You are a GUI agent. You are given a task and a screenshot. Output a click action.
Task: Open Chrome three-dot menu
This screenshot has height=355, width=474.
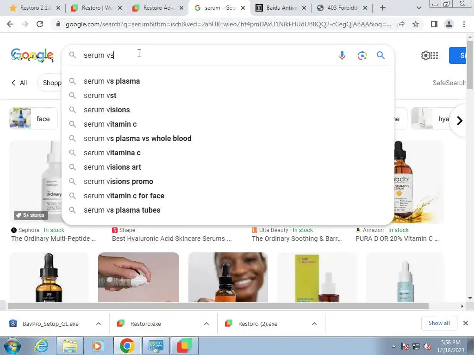pyautogui.click(x=464, y=24)
